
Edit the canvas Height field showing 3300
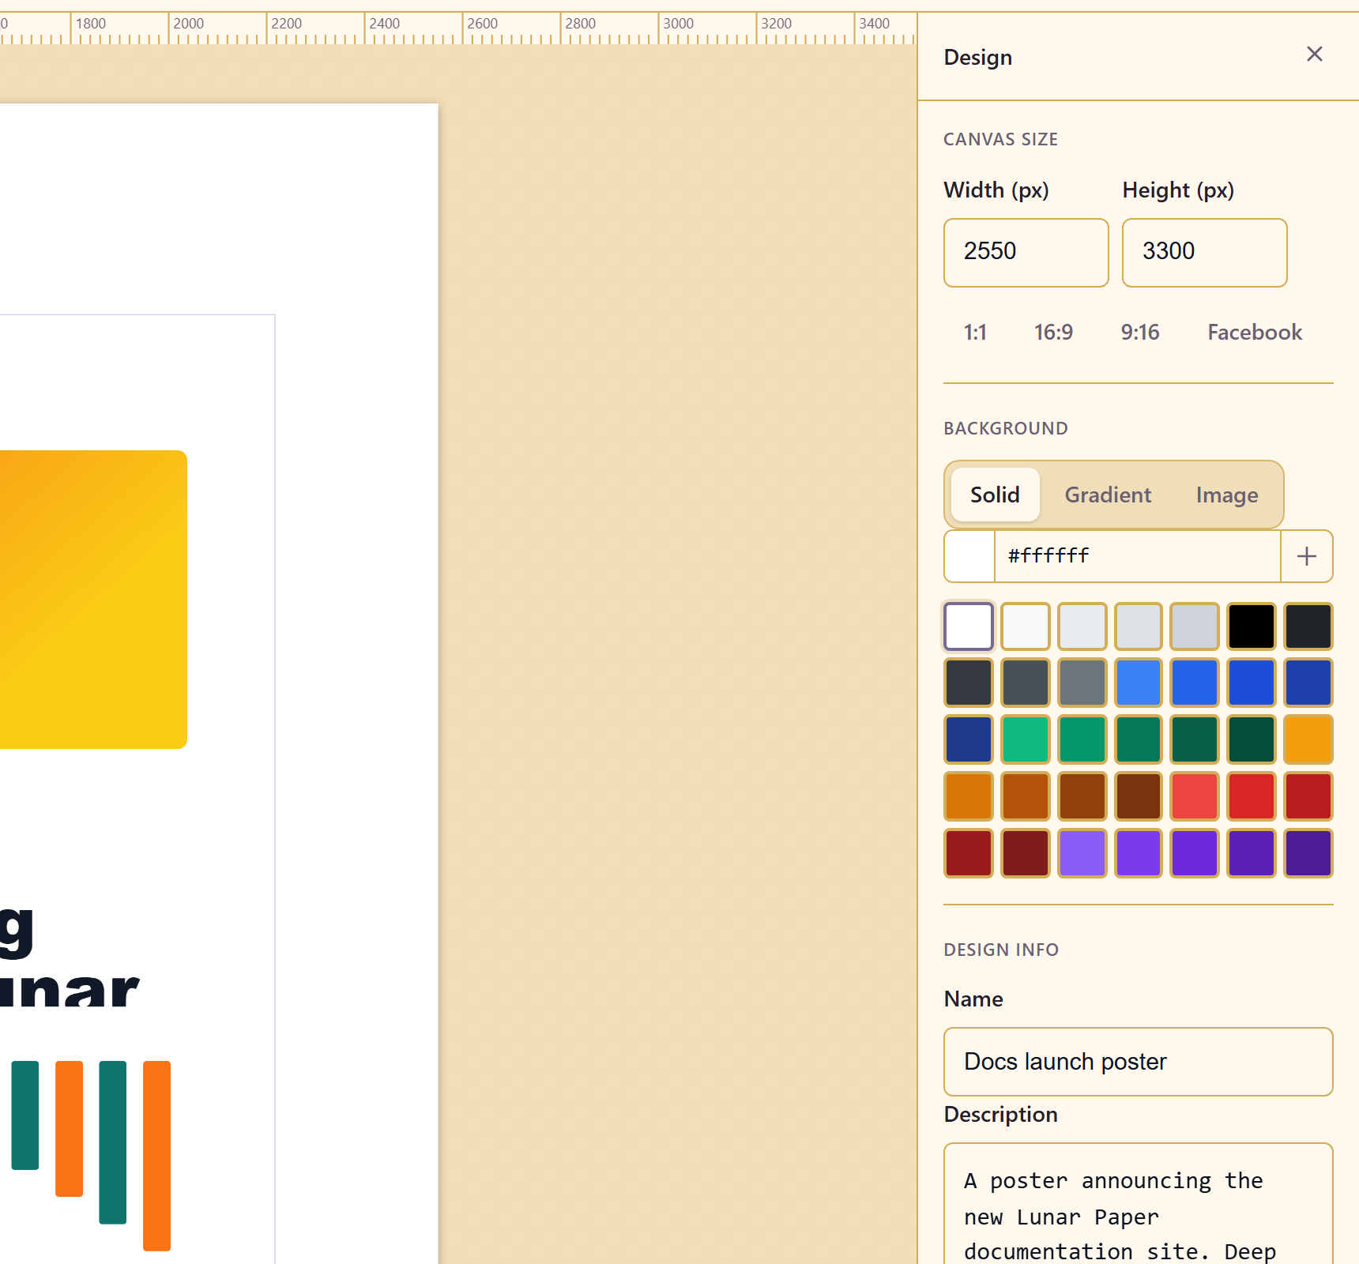[1204, 253]
